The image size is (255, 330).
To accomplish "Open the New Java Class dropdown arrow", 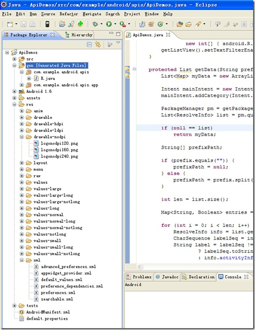I will [x=167, y=24].
